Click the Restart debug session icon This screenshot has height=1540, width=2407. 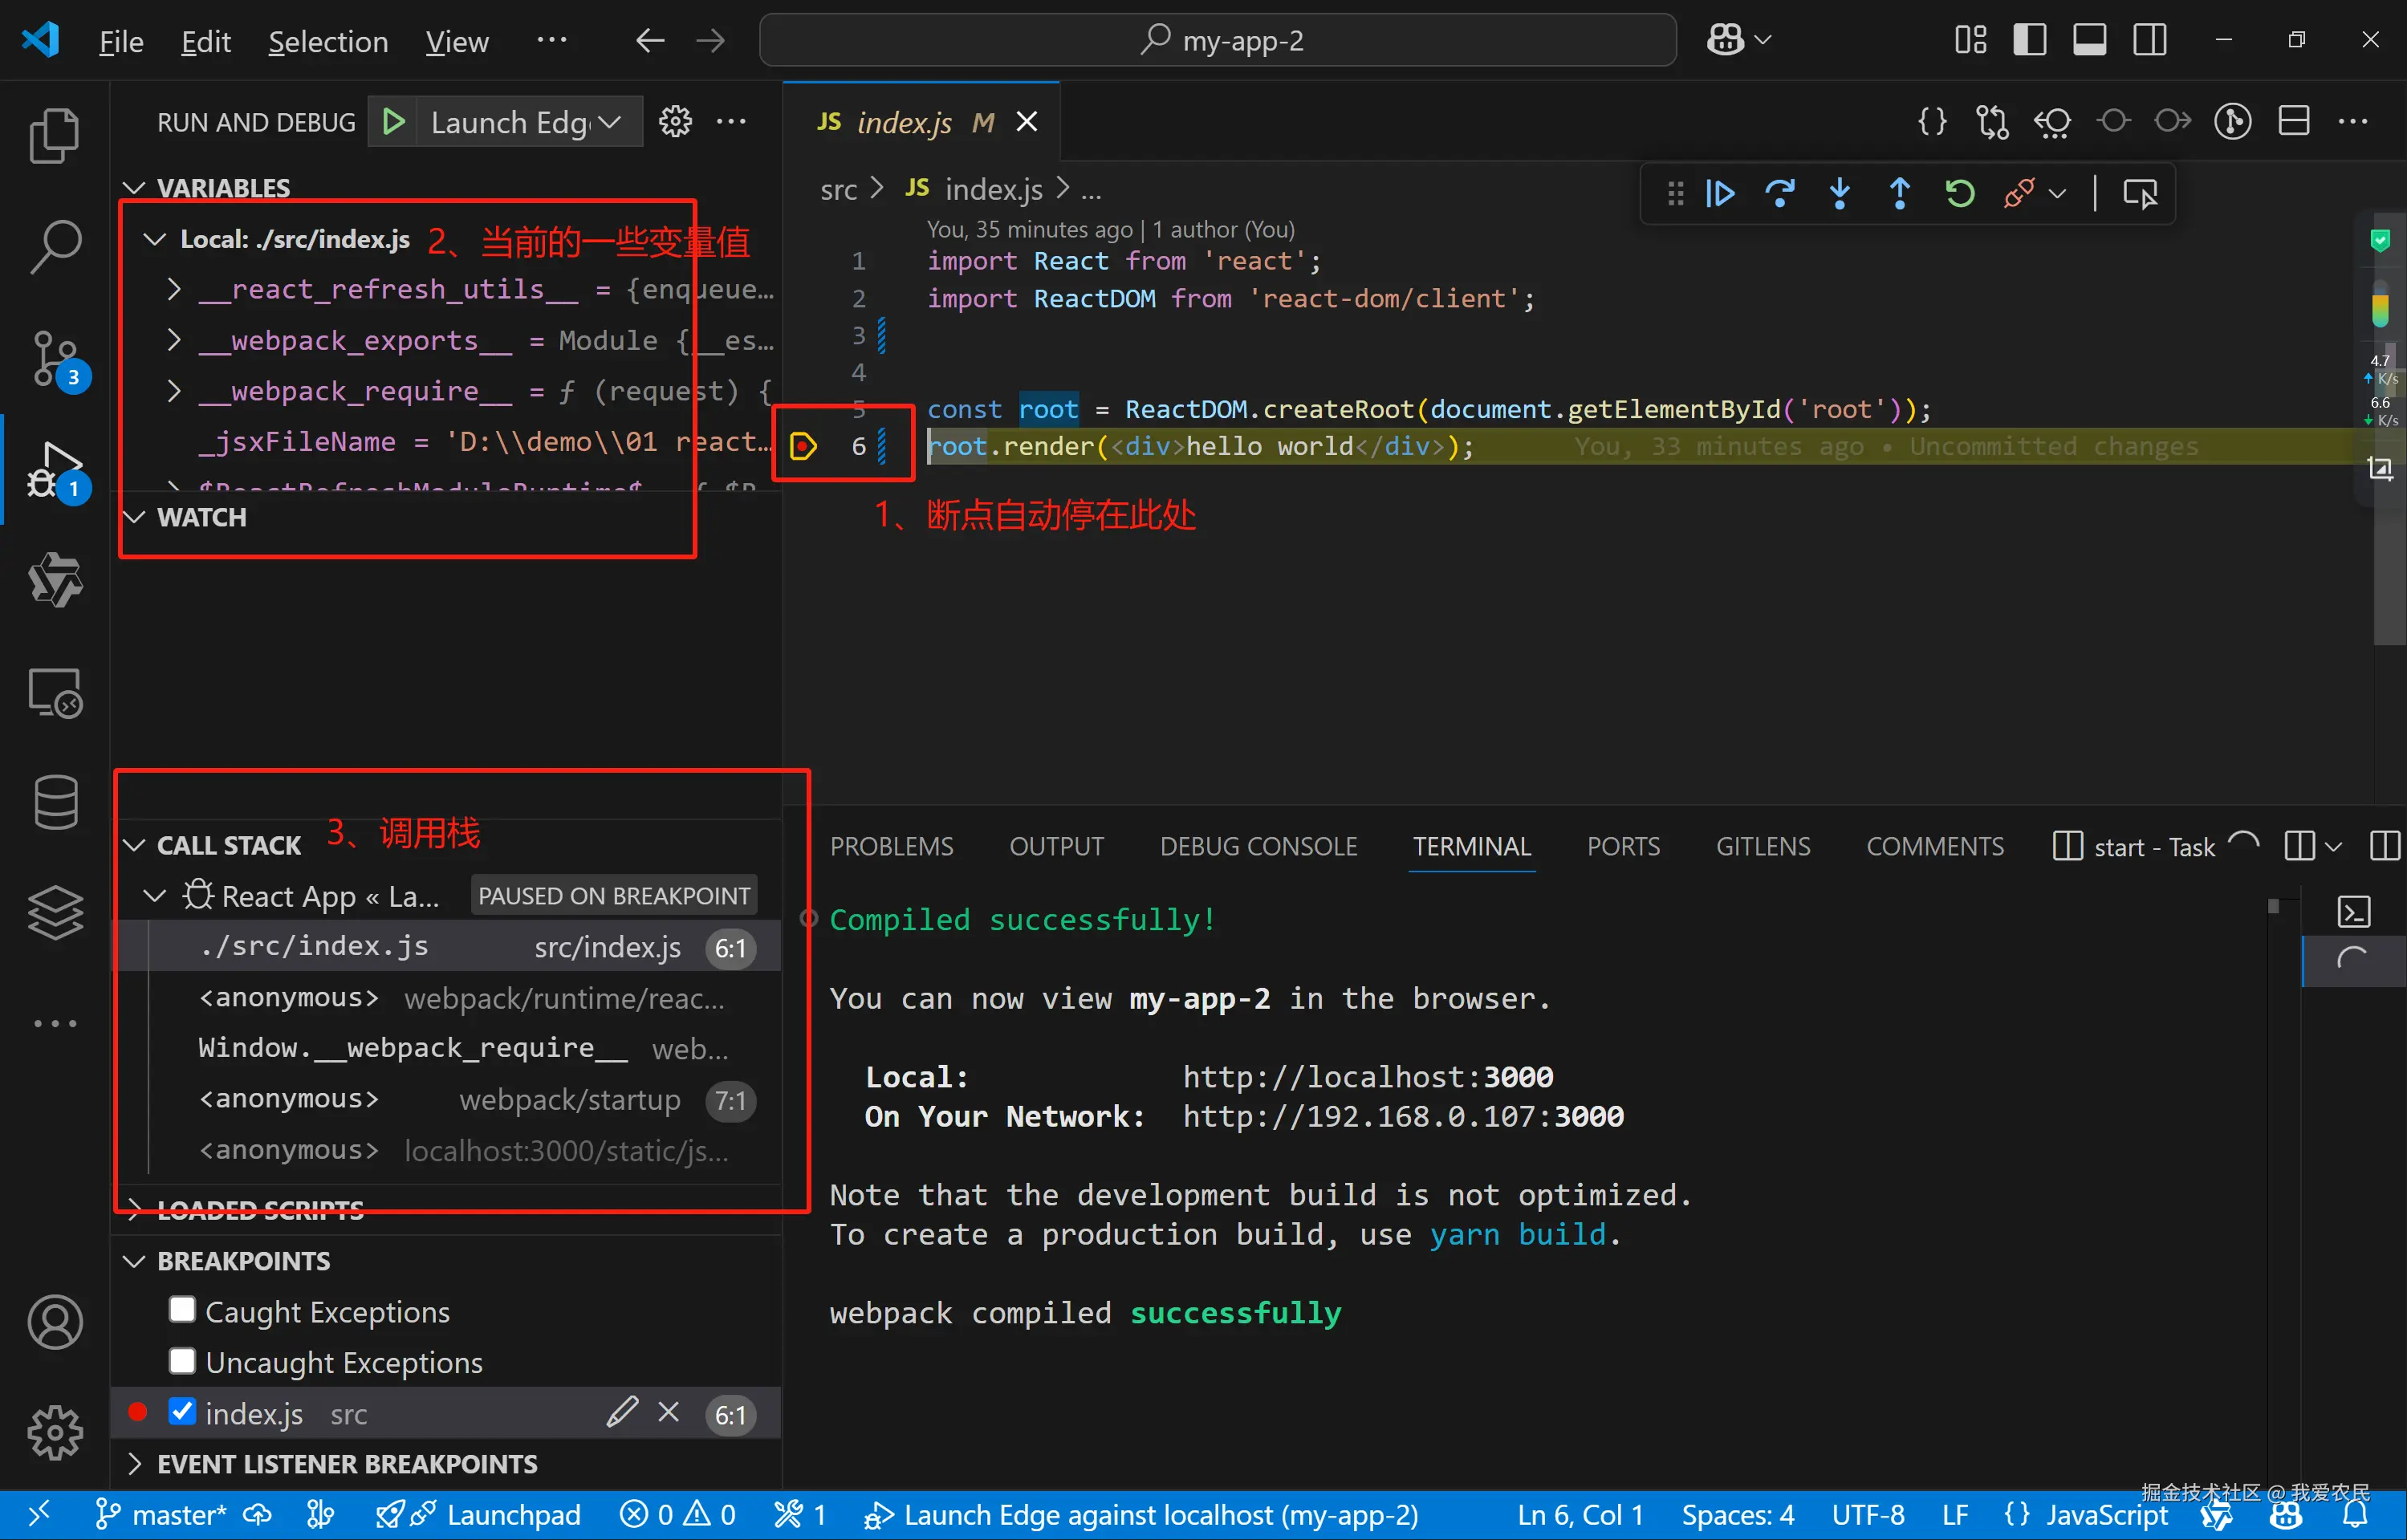click(x=1960, y=193)
